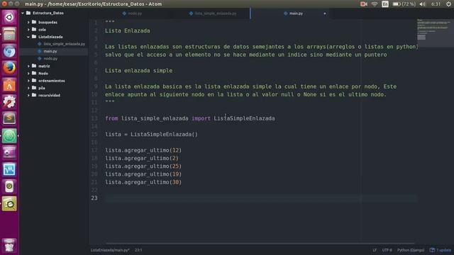The image size is (454, 255).
Task: Click the green Atom icon in the dock
Action: tap(9, 136)
